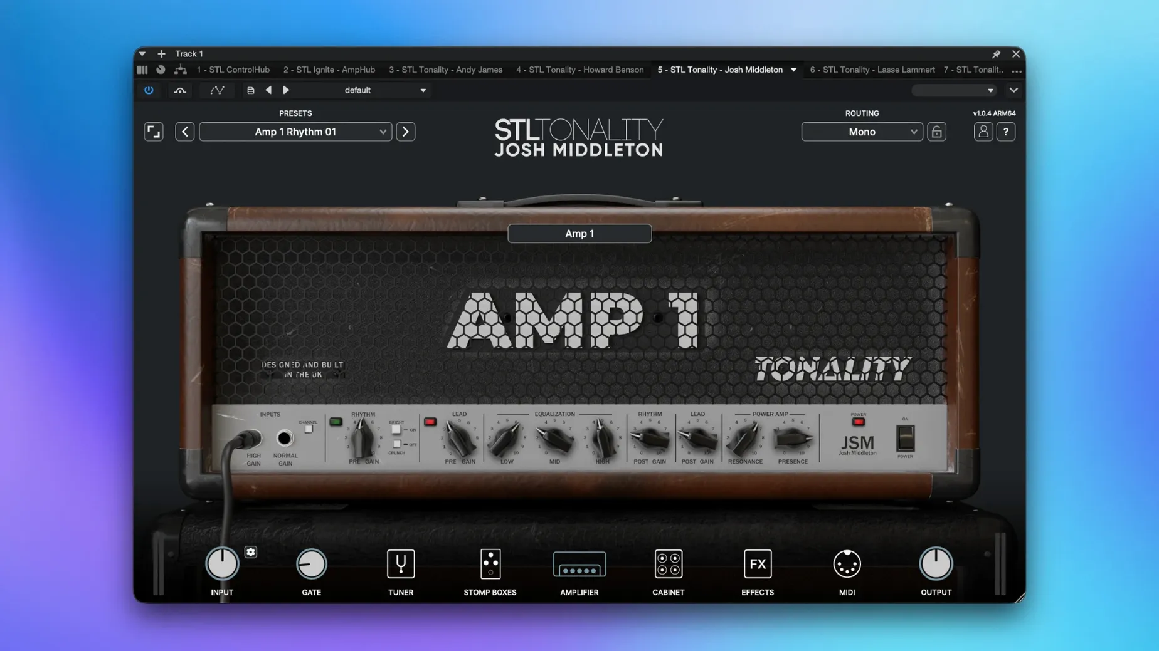
Task: Click the routing lock icon
Action: click(x=936, y=132)
